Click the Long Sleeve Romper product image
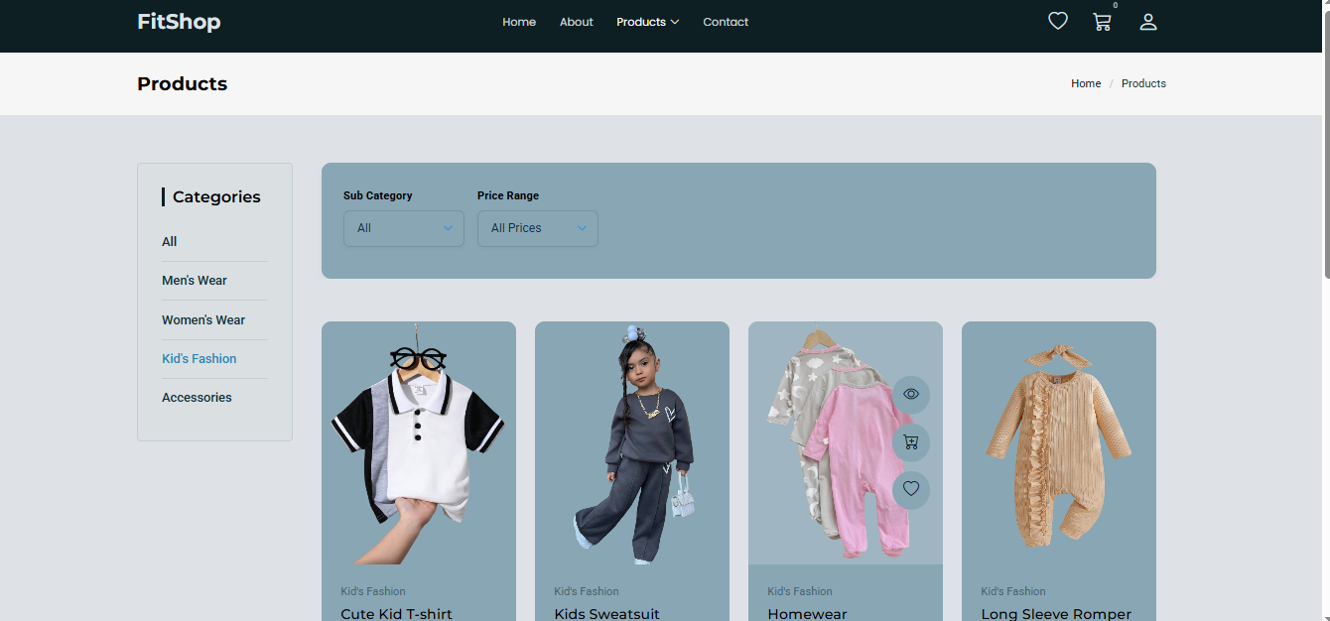 tap(1058, 443)
